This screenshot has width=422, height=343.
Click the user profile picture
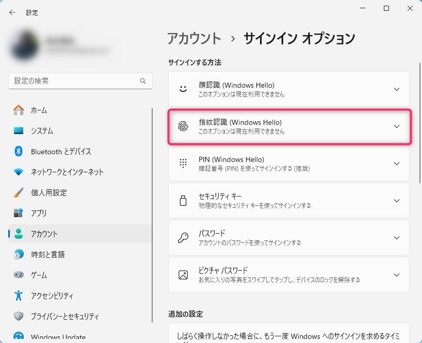coord(23,44)
